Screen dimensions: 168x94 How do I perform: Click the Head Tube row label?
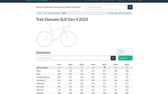point(40,90)
